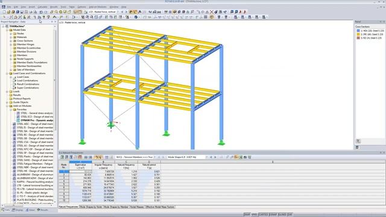
Task: Expand the Nodes tree node
Action: (x=11, y=34)
